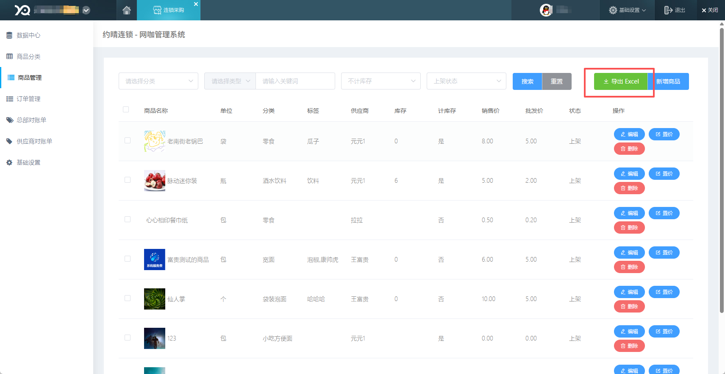Click 编辑 for 老南街老锅巴
The image size is (725, 374).
click(x=629, y=134)
